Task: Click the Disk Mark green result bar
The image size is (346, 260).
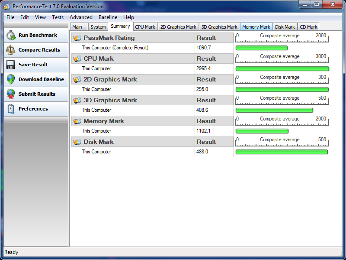Action: [282, 152]
